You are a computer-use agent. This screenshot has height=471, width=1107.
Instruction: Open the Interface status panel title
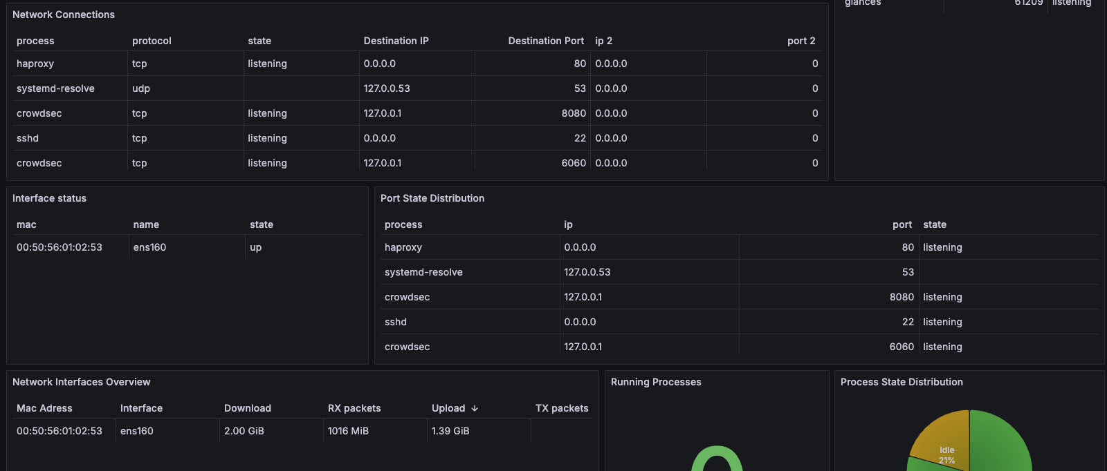coord(49,198)
